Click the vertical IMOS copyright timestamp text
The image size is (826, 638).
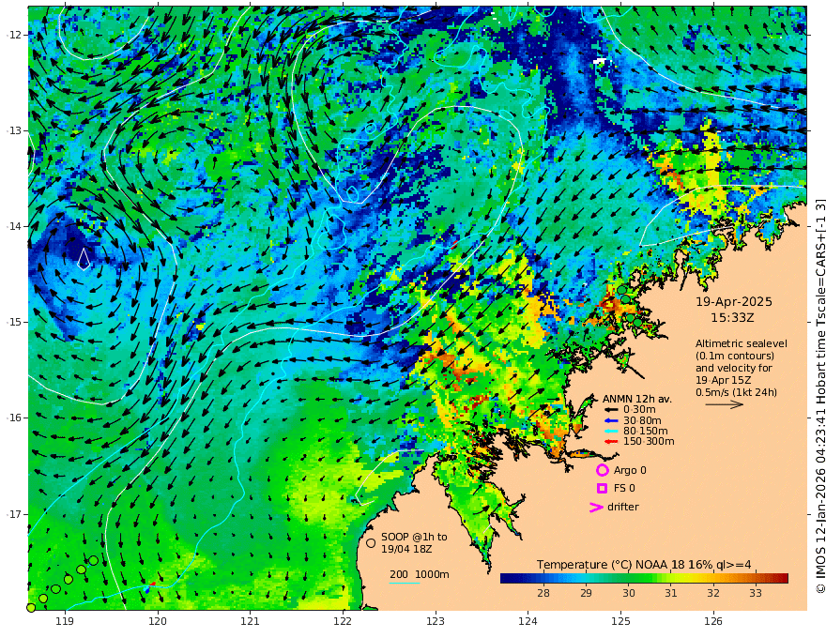click(820, 395)
